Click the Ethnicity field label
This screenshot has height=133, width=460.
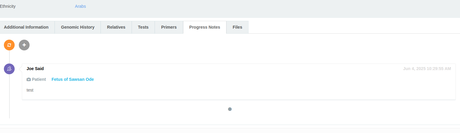(x=8, y=6)
